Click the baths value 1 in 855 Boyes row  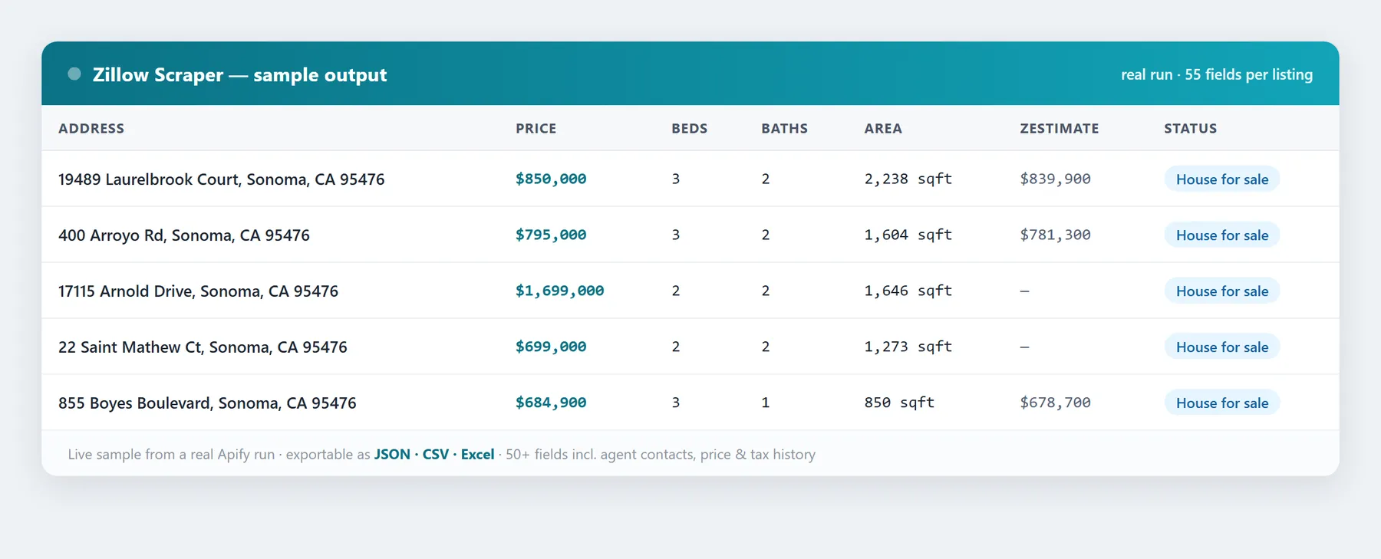765,403
